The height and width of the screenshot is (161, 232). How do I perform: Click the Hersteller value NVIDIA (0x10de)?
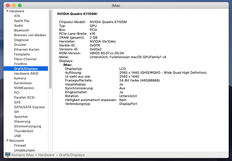click(103, 41)
